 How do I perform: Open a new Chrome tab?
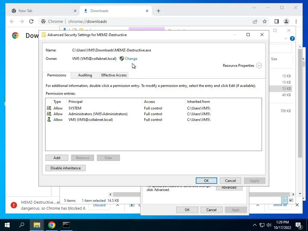tap(159, 11)
